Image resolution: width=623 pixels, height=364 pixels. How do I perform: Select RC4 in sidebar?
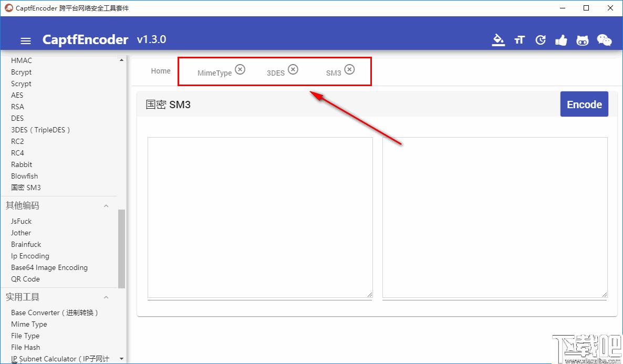[17, 153]
